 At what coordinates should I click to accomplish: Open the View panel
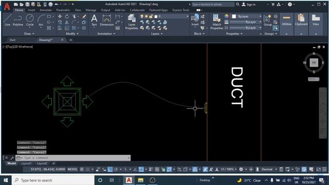point(316,24)
